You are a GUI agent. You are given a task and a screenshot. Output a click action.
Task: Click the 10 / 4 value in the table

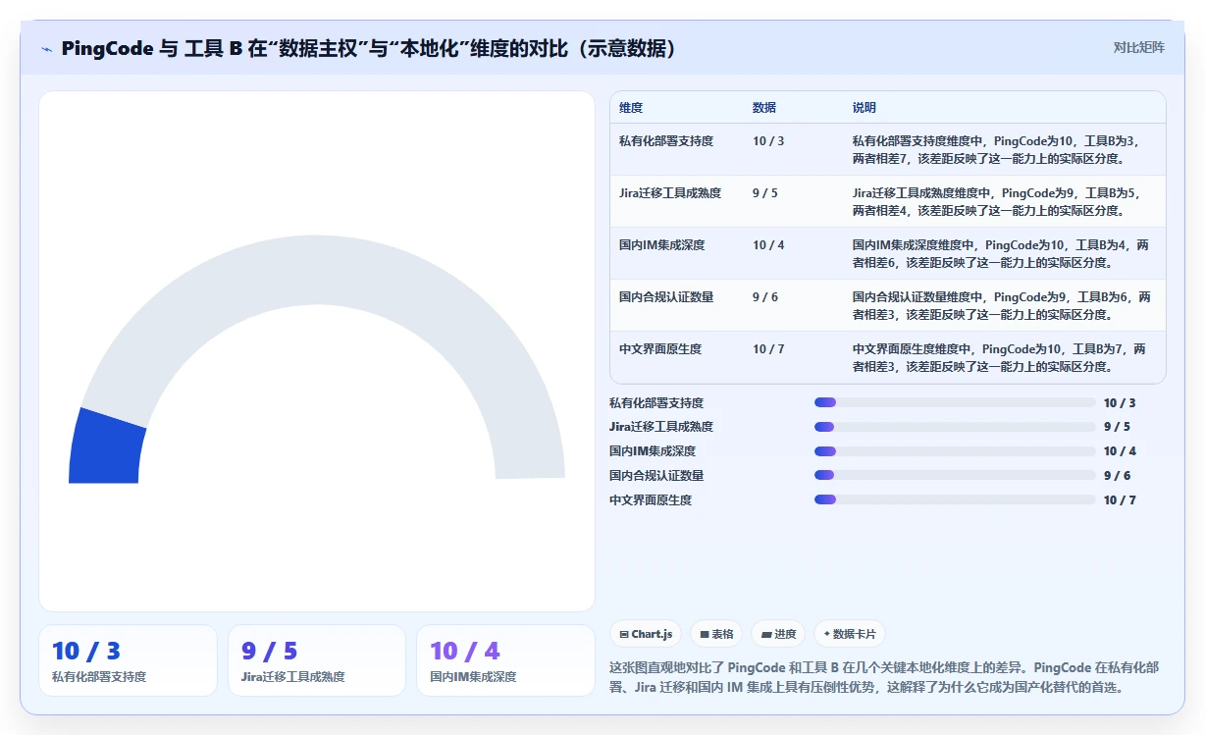coord(768,245)
